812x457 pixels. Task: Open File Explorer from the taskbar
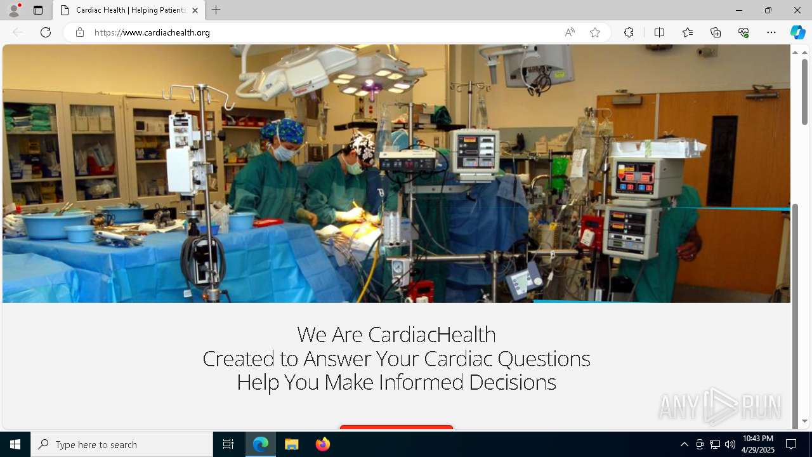pos(292,444)
